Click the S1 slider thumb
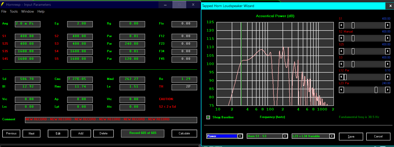This screenshot has height=147, width=394. pyautogui.click(x=353, y=25)
